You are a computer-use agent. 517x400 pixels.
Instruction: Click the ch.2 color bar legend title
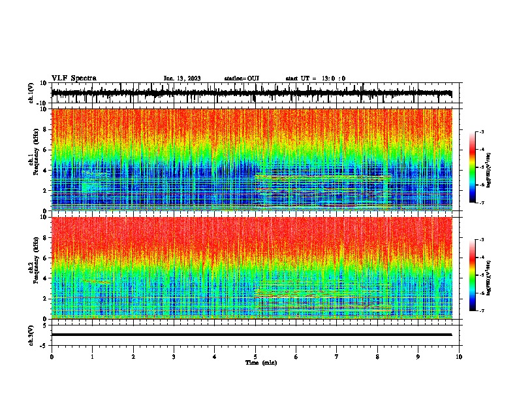pyautogui.click(x=489, y=278)
